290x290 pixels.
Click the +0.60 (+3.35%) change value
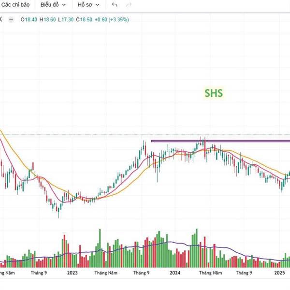(112, 20)
